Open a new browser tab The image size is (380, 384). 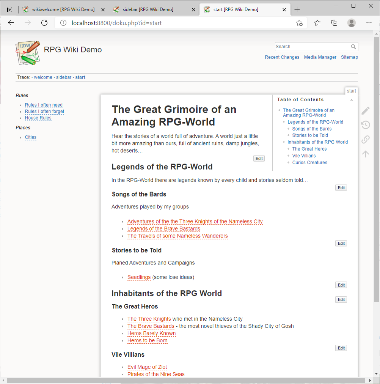[297, 9]
